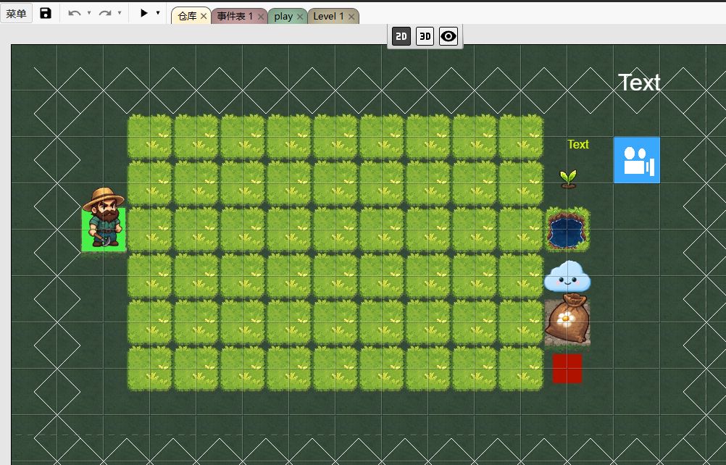Close the 事件表 1 tab
This screenshot has width=726, height=465.
point(261,17)
